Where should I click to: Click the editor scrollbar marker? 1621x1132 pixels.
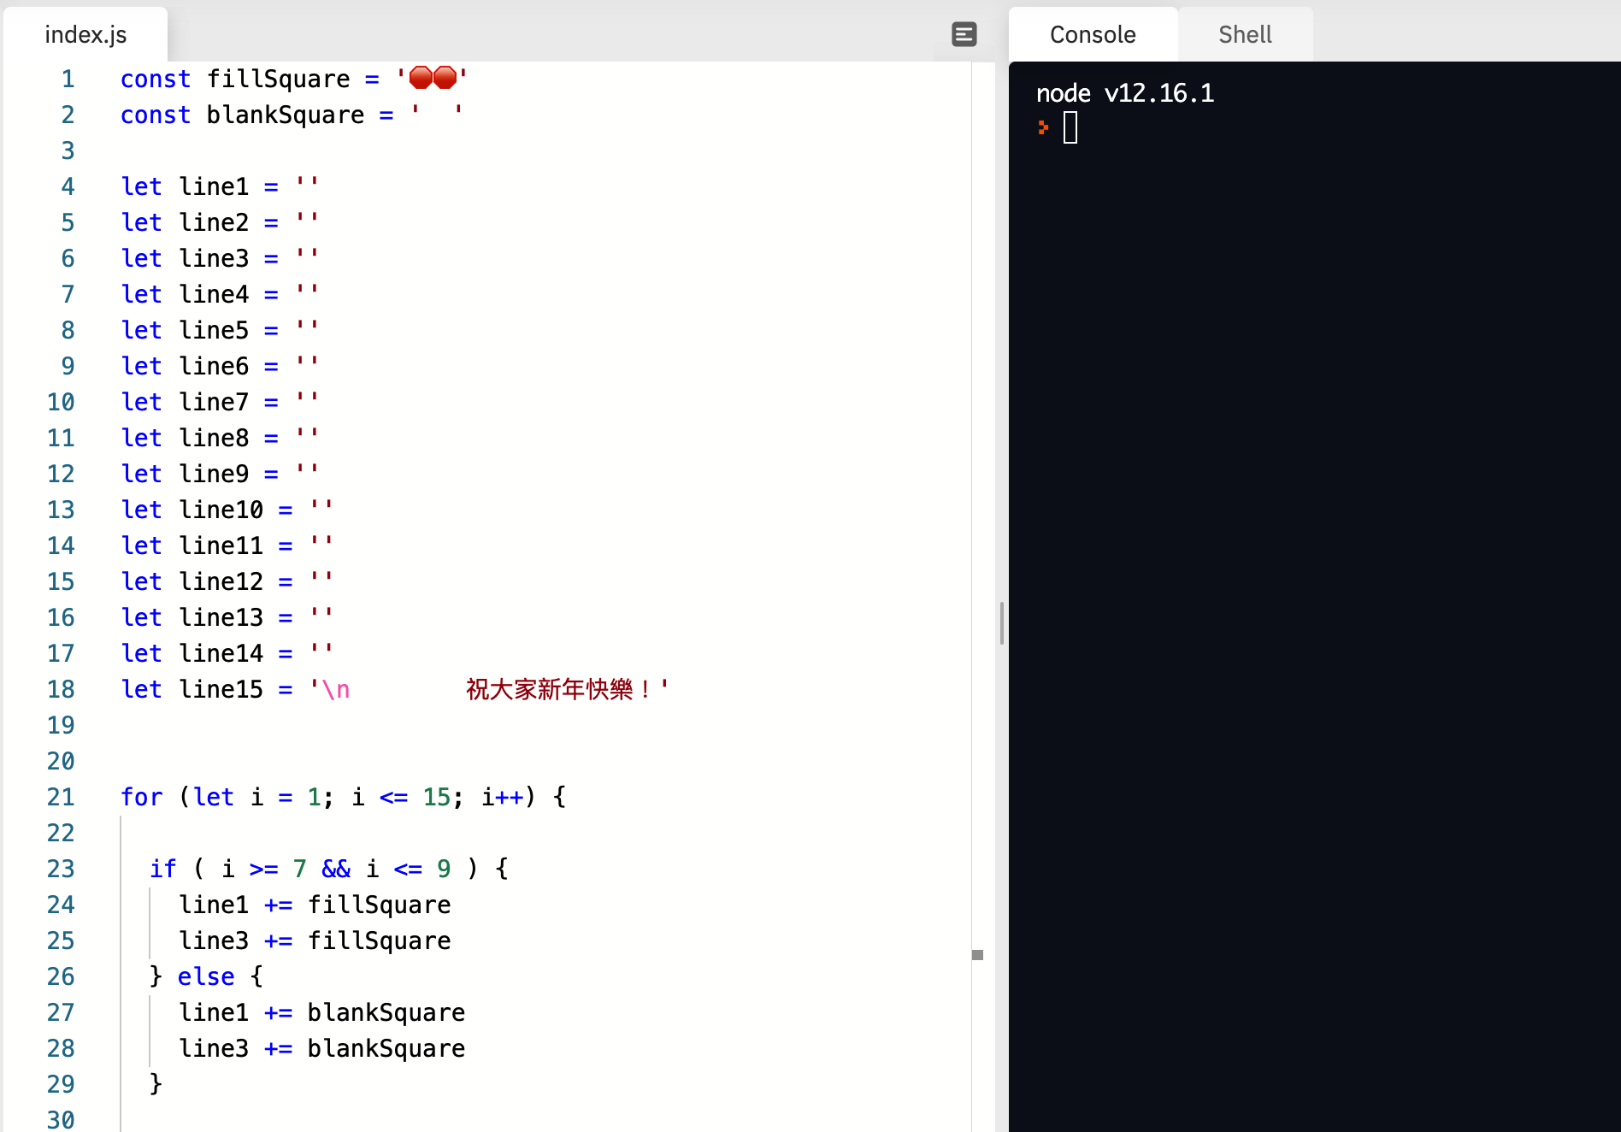coord(977,954)
